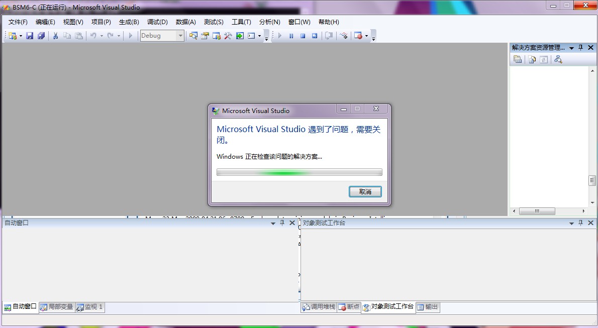Toggle auto-hide pin on 对象测试工作台 panel
Screen dimensions: 598x328
point(581,223)
